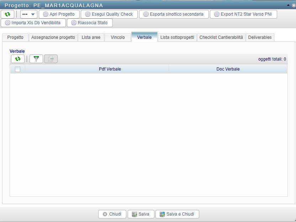Click Esporta sinottico secondaria
Screen dimensions: 296x222
click(174, 14)
